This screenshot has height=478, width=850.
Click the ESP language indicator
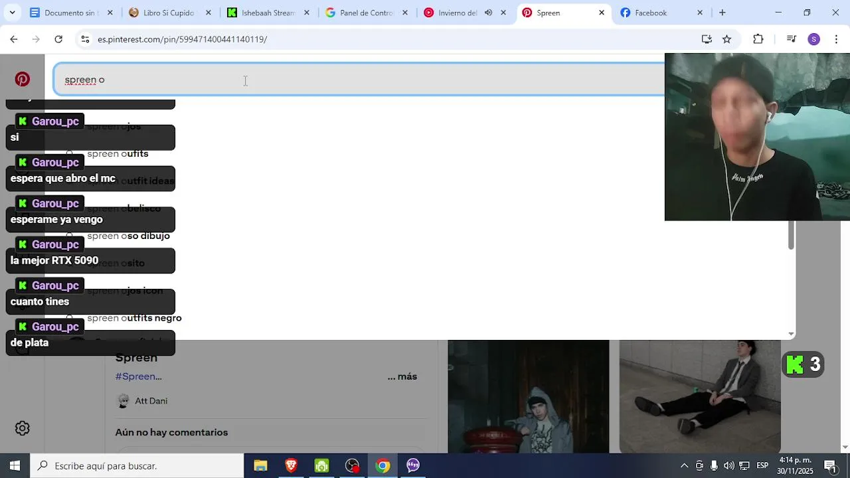point(763,465)
